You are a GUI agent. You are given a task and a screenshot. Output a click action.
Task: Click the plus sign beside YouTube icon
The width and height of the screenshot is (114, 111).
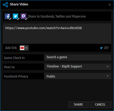pos(26,48)
